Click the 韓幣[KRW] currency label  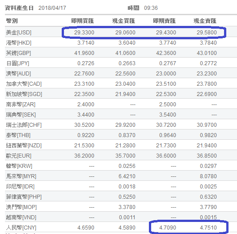tap(19, 166)
